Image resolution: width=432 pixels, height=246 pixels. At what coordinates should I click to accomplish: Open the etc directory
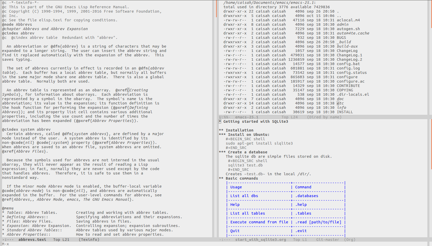click(340, 103)
